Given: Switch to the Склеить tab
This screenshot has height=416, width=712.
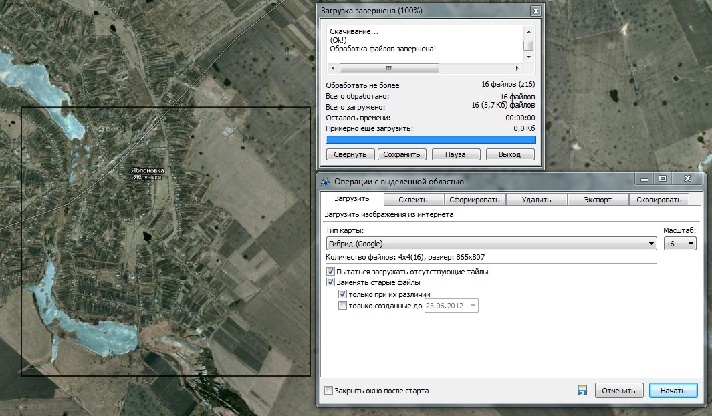Looking at the screenshot, I should pos(414,199).
